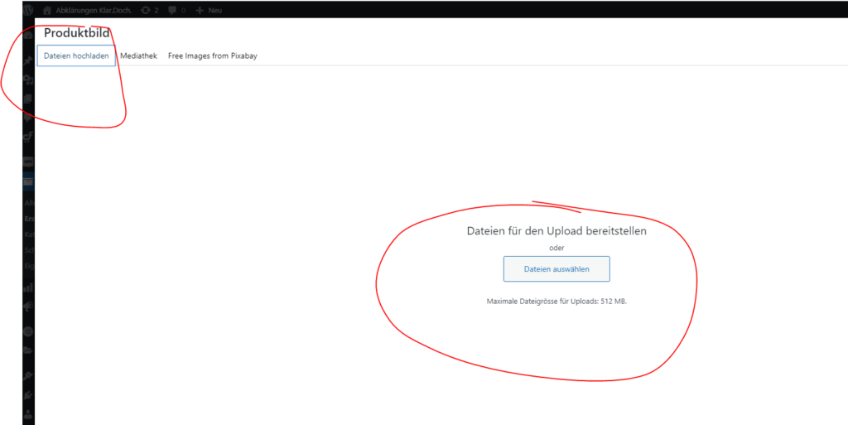The width and height of the screenshot is (848, 425).
Task: Open Users icon in the sidebar
Action: 27,413
